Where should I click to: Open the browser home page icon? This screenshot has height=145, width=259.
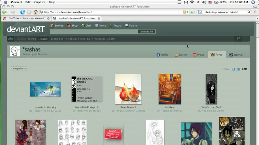point(36,12)
